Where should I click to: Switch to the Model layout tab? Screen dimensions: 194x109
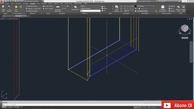click(x=4, y=107)
